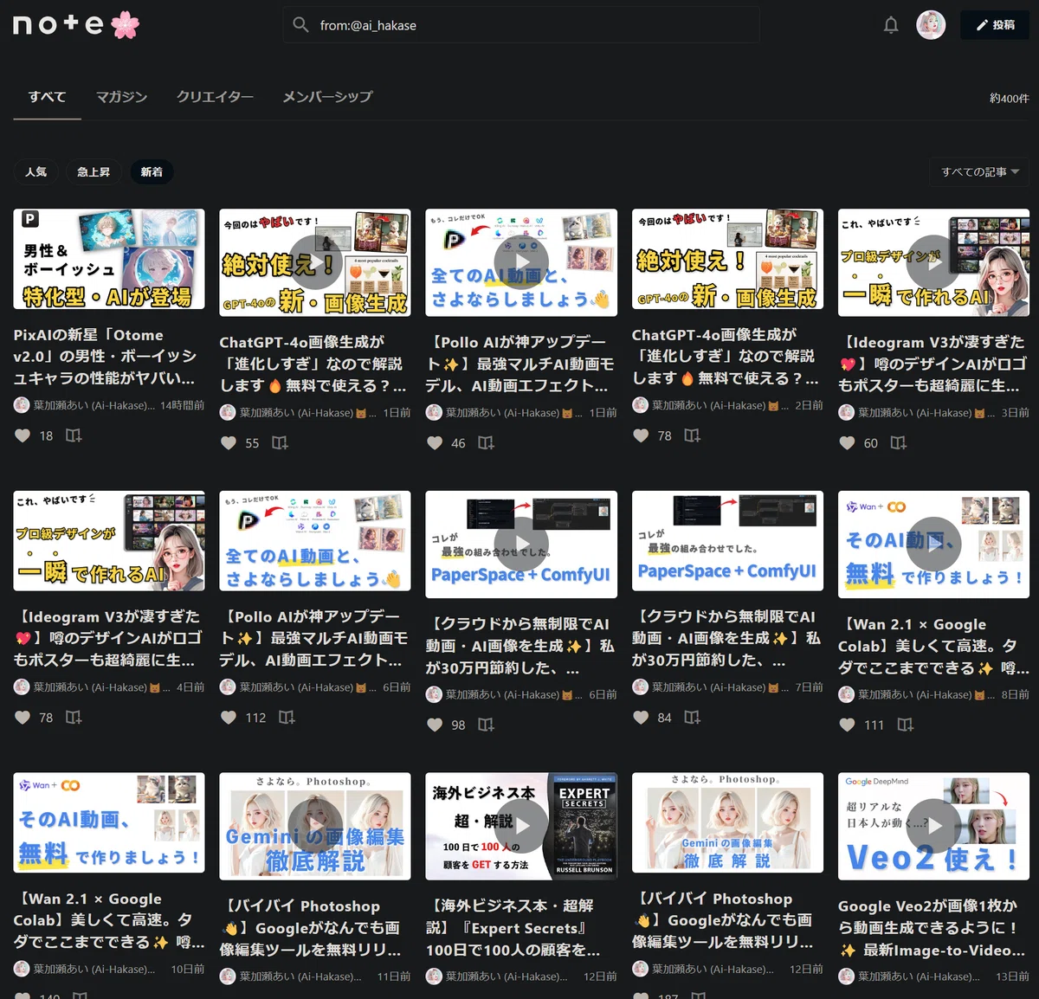Sort results by 新着
Image resolution: width=1039 pixels, height=999 pixels.
(x=152, y=171)
